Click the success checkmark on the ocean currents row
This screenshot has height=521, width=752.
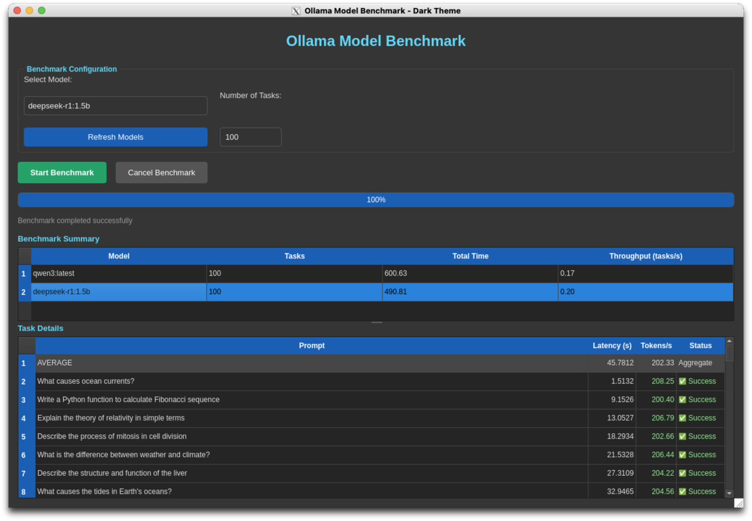(x=682, y=381)
